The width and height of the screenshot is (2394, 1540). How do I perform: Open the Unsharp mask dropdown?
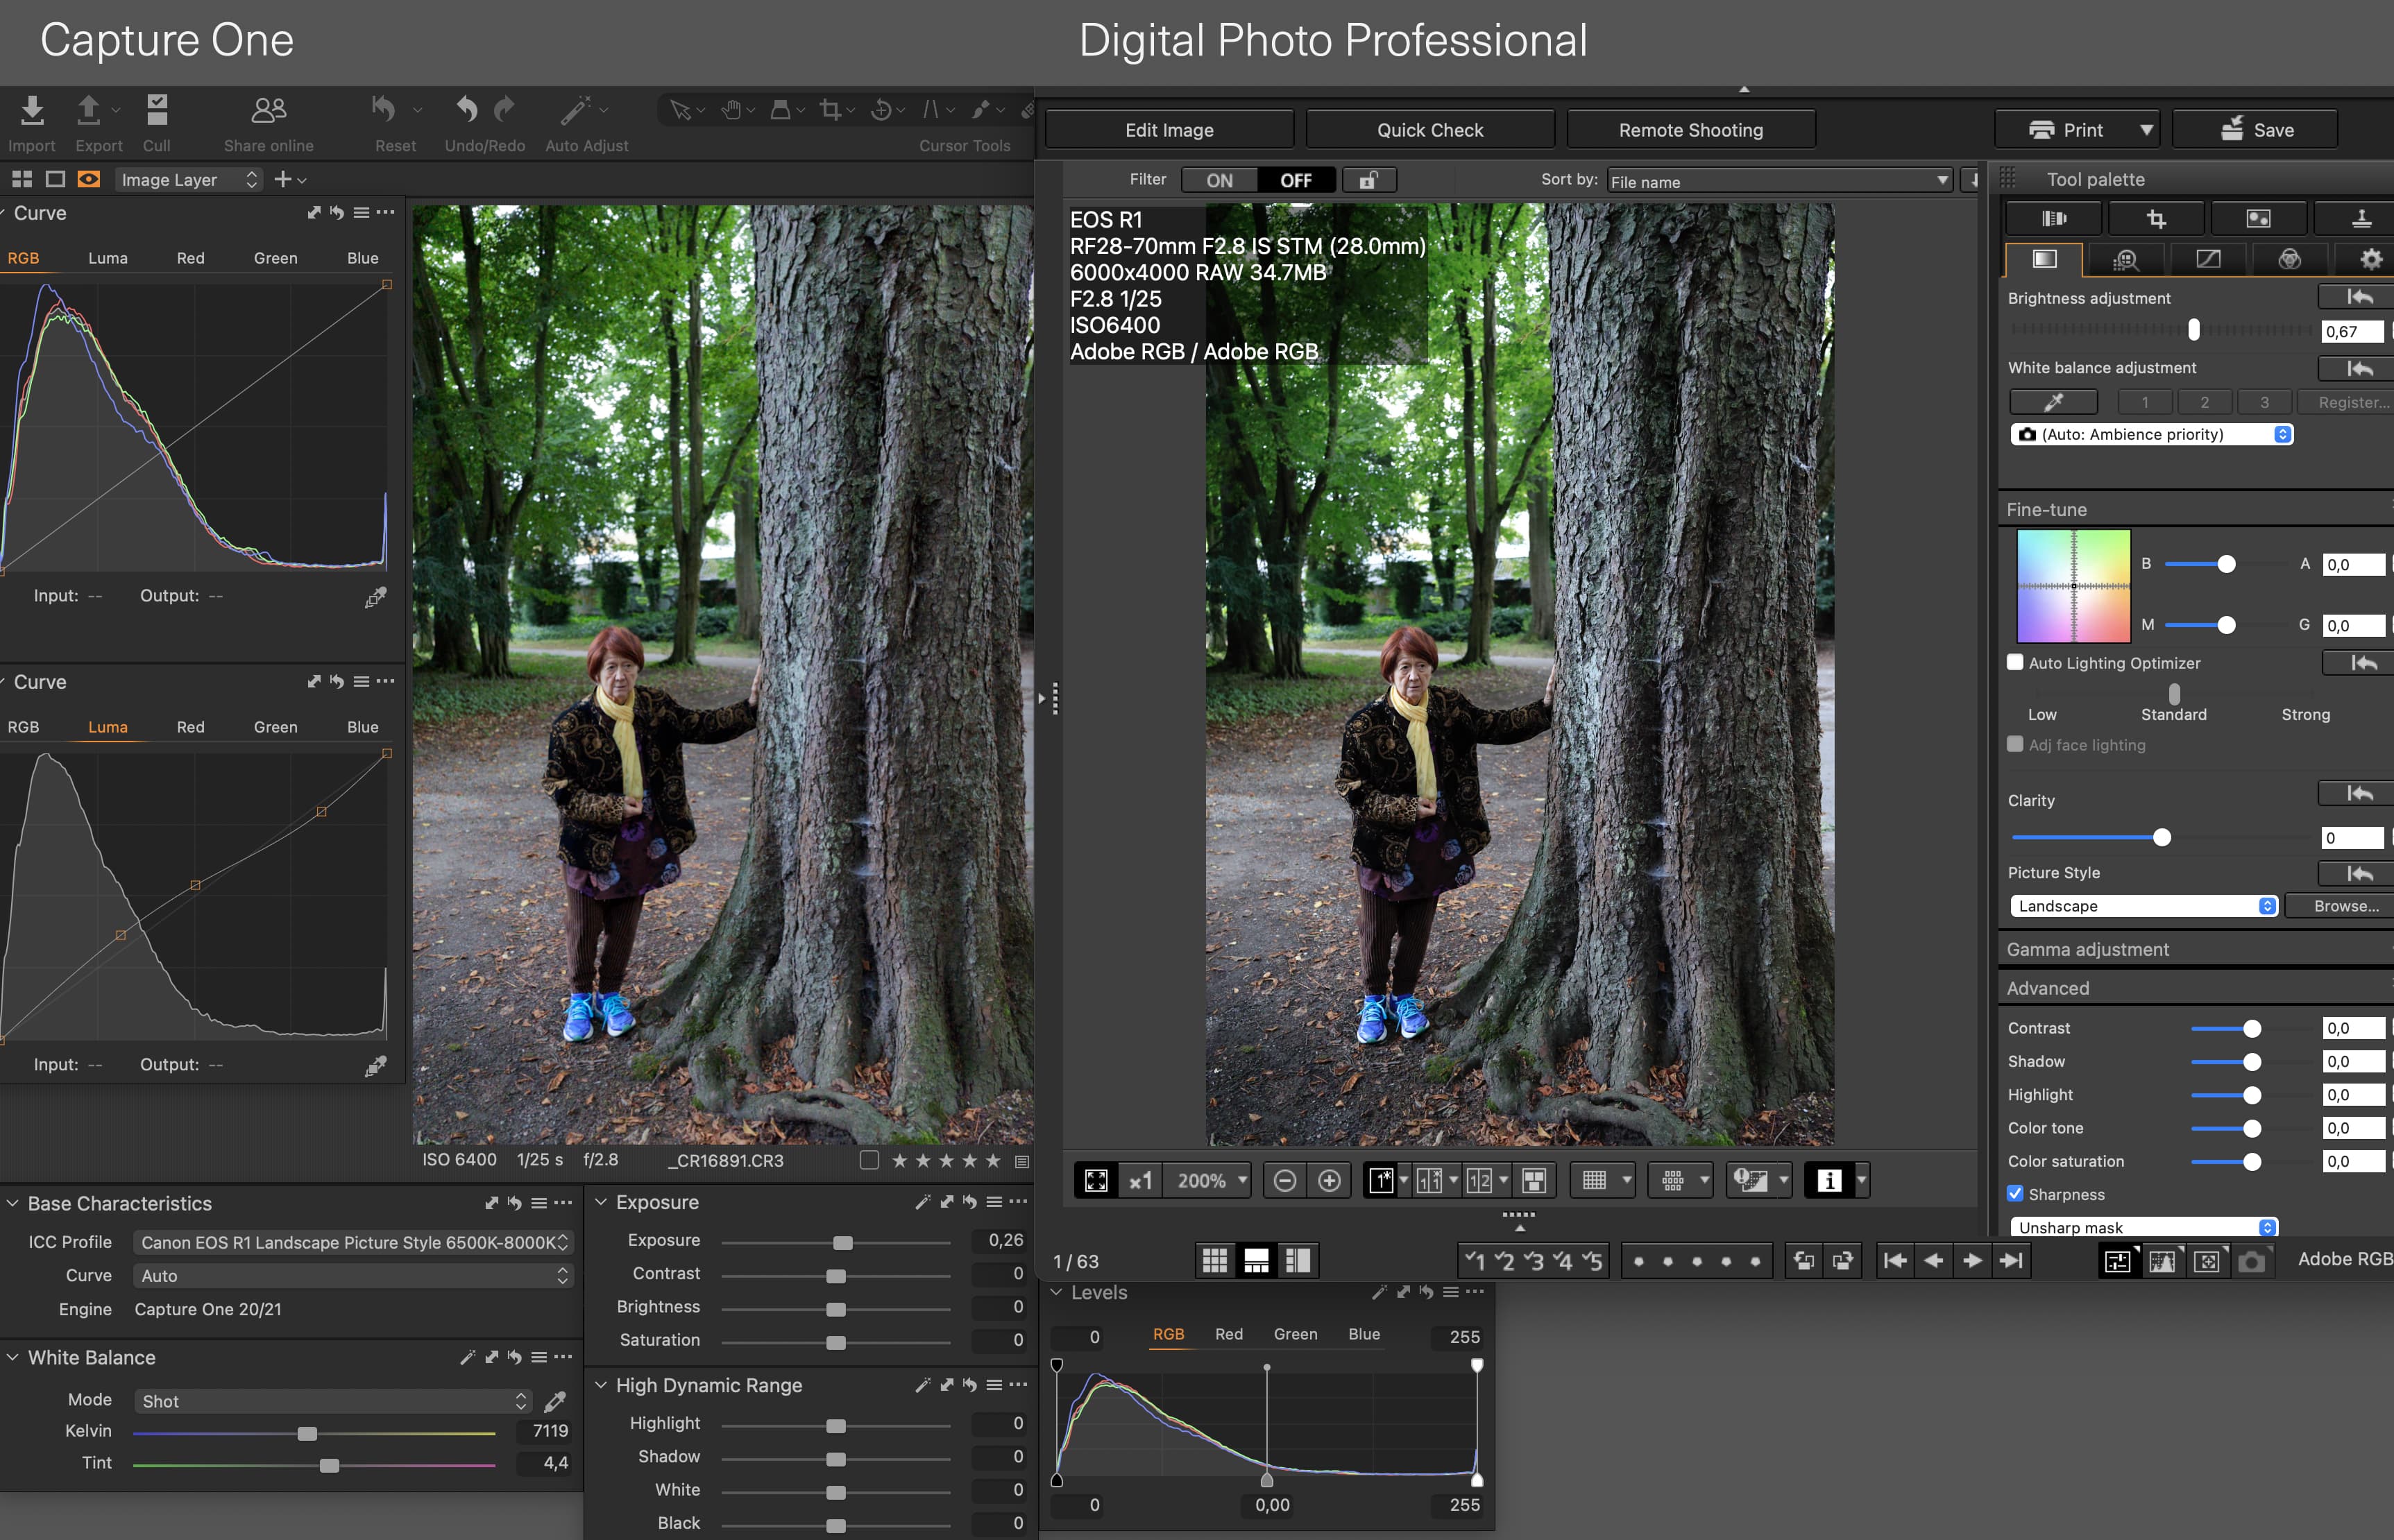2144,1227
